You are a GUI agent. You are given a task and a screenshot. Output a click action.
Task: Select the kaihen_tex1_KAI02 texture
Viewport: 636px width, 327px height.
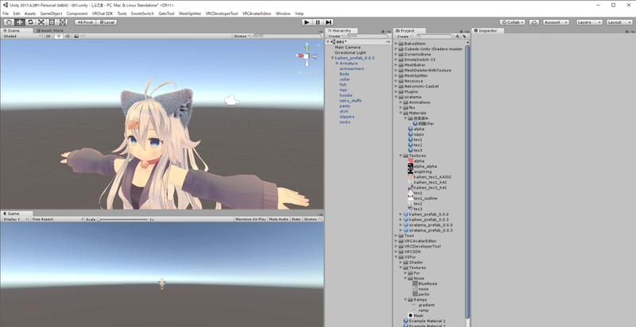click(432, 177)
